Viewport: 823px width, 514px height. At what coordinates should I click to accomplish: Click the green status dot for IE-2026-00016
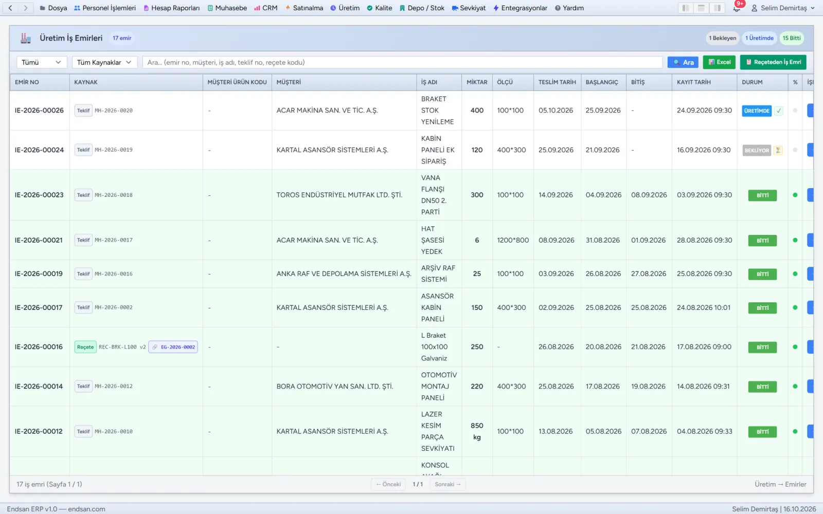(x=795, y=347)
